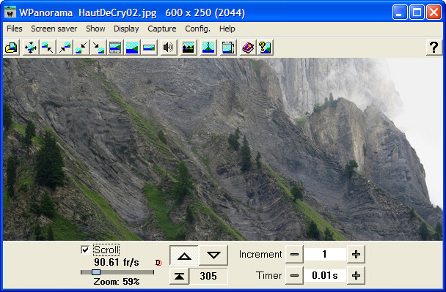Open the Display menu

(126, 29)
